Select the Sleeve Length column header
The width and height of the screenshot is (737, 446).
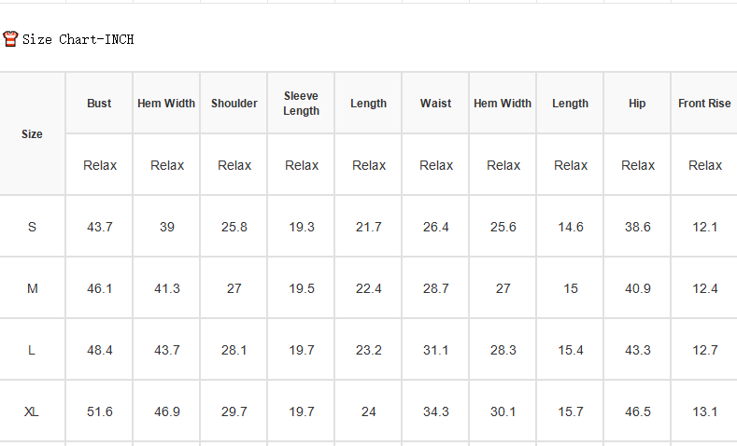[302, 104]
